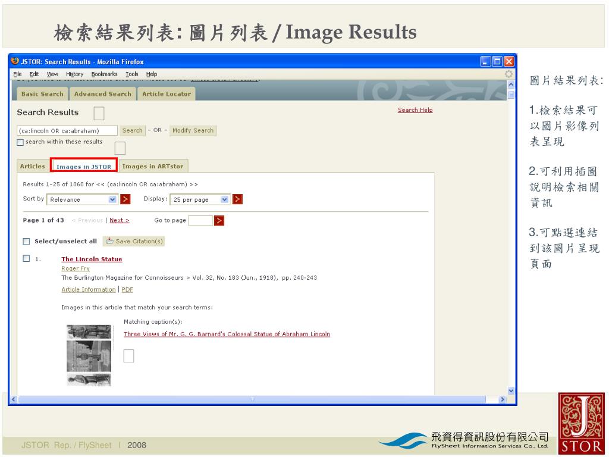Switch to the Articles results tab

[33, 166]
